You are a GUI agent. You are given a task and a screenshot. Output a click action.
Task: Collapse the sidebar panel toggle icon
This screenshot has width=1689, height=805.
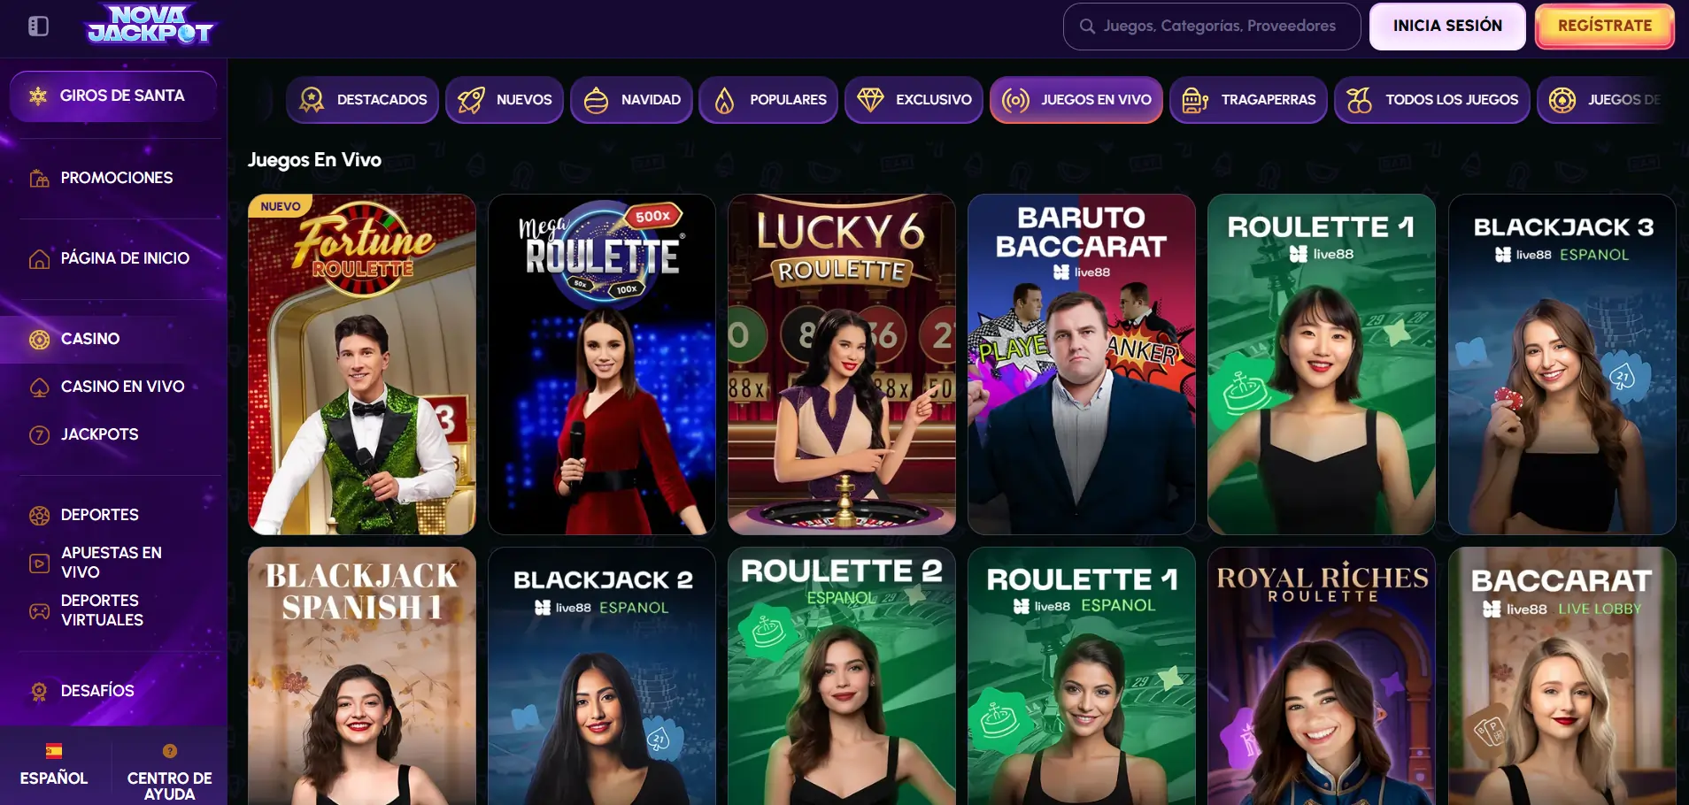point(38,27)
